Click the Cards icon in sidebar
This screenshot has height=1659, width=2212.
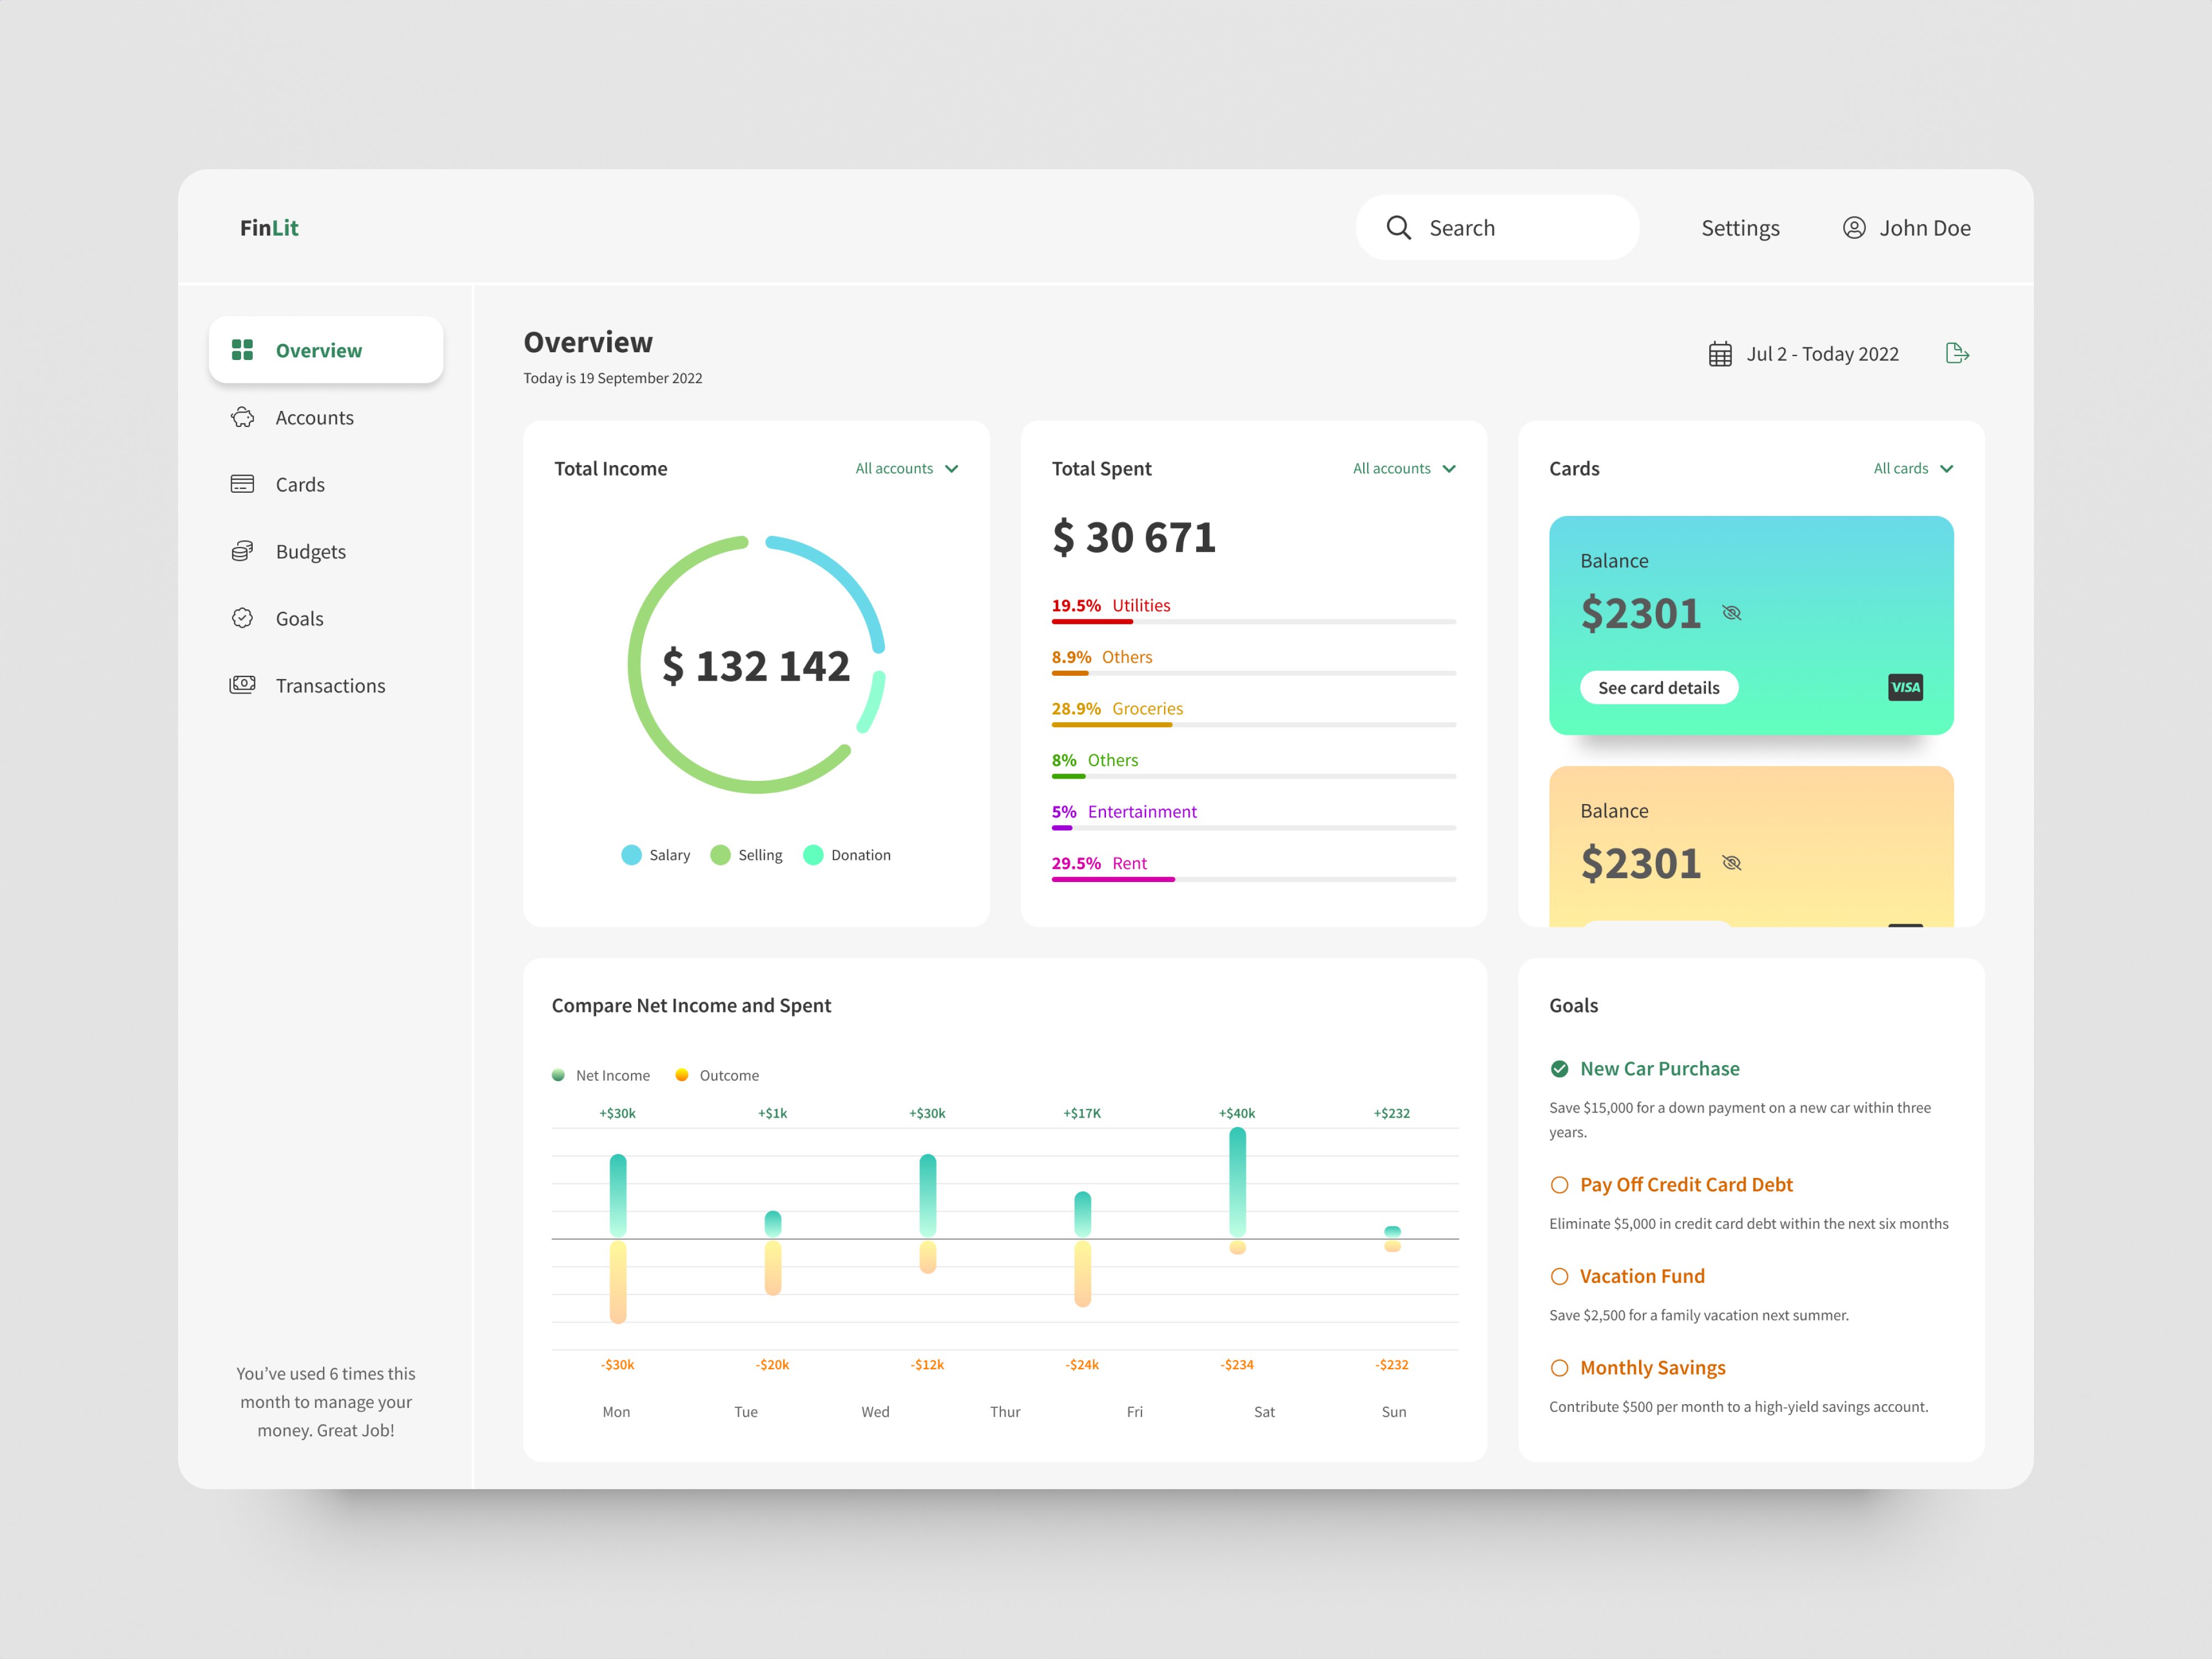pos(243,484)
